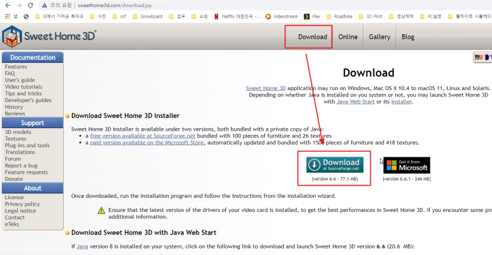Open the Plug-ins and tools link

27,145
